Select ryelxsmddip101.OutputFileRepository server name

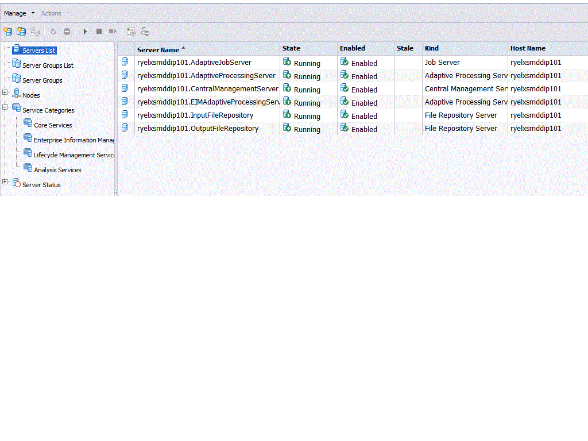point(198,129)
